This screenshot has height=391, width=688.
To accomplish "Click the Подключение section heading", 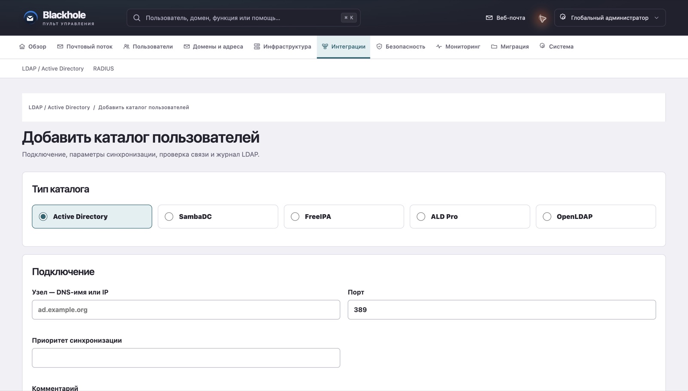I will 63,272.
